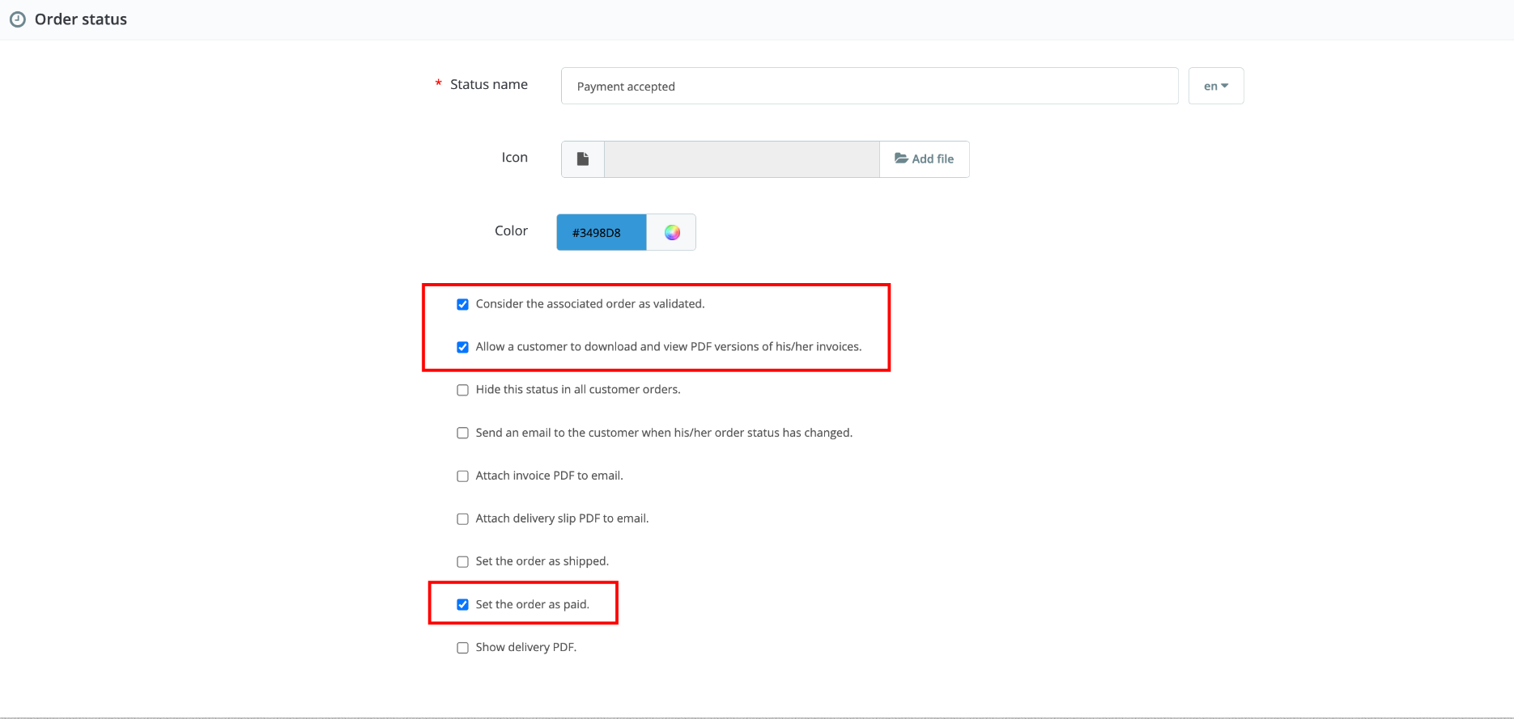The width and height of the screenshot is (1514, 719).
Task: Click the clock icon beside Order status heading
Action: (19, 19)
